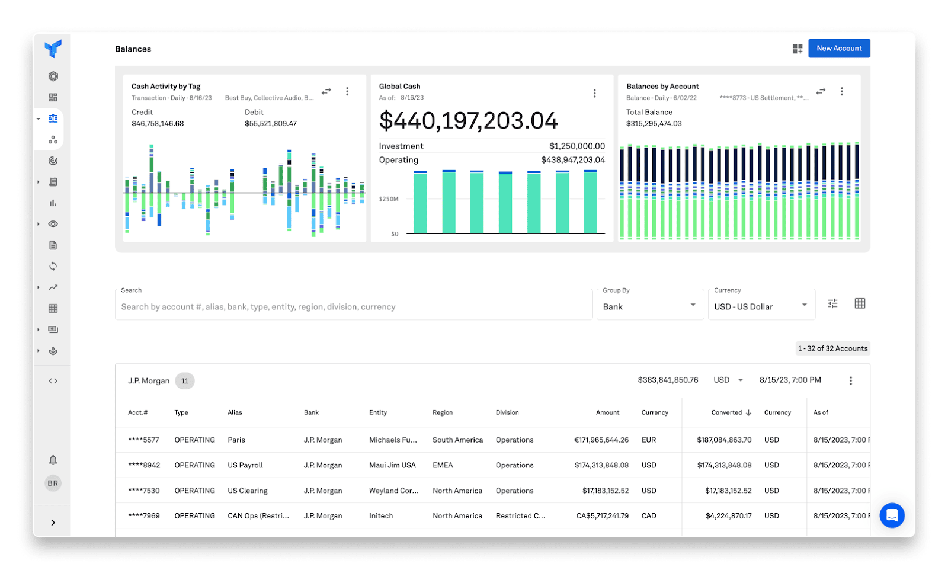Open the chat support bubble
948x570 pixels.
(x=892, y=515)
